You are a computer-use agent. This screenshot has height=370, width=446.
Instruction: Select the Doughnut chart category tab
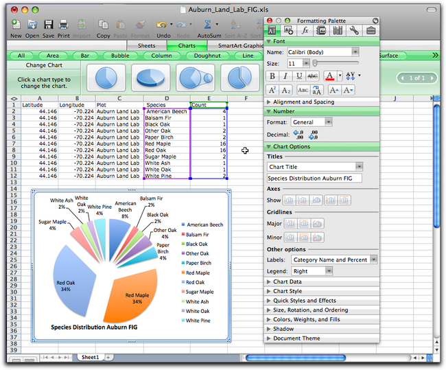(x=207, y=56)
